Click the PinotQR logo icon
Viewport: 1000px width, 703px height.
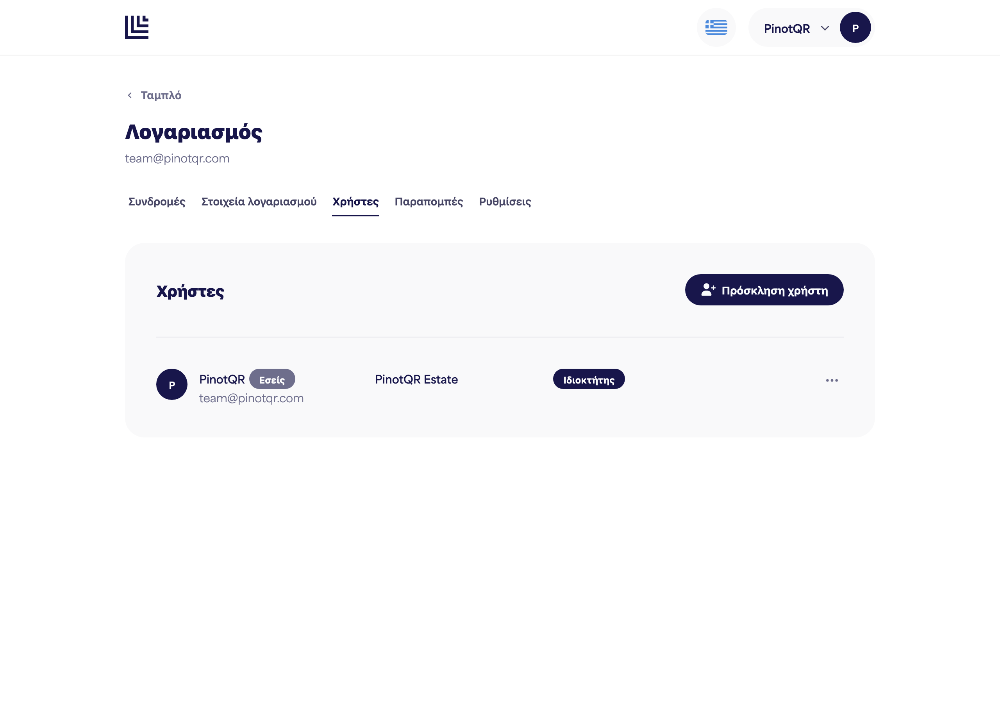(136, 27)
